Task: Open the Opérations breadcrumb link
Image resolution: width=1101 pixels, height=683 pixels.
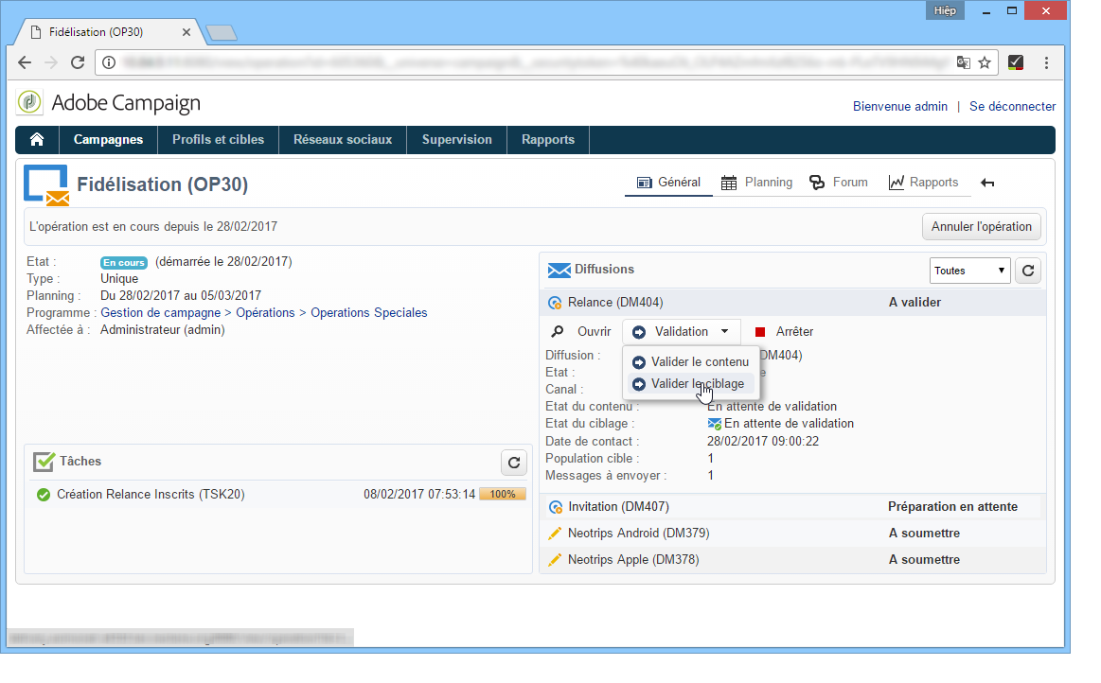Action: 265,313
